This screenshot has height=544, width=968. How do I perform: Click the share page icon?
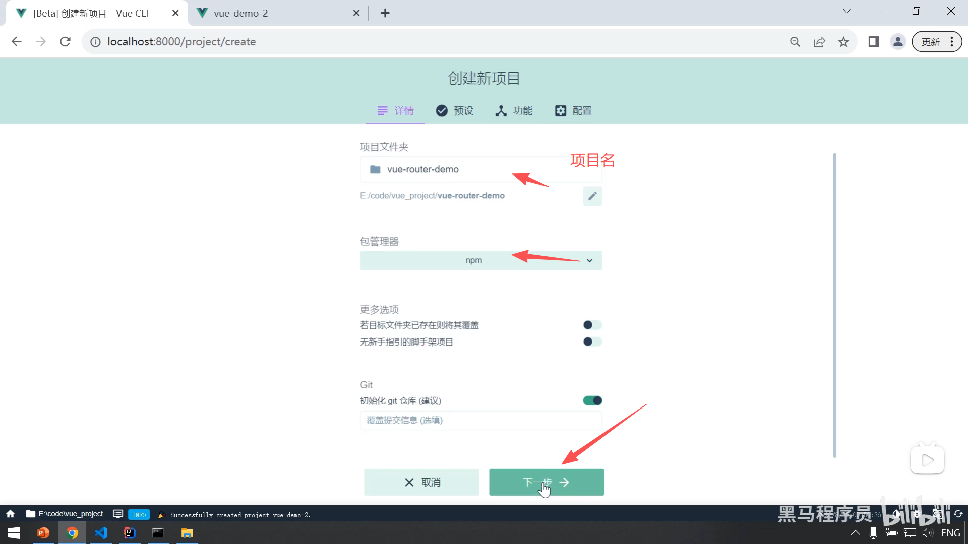pos(819,42)
